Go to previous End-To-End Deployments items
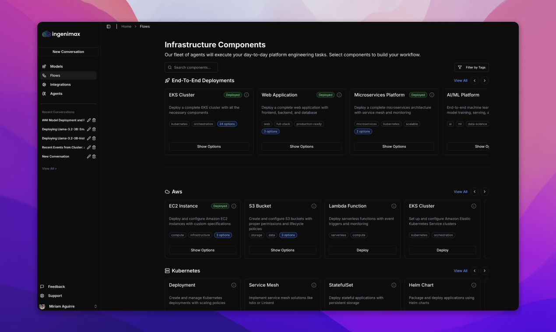Viewport: 556px width, 332px height. pyautogui.click(x=475, y=80)
